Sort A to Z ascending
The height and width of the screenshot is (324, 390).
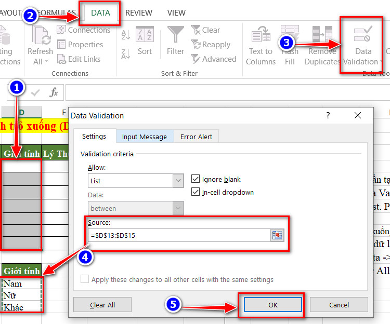(x=126, y=35)
